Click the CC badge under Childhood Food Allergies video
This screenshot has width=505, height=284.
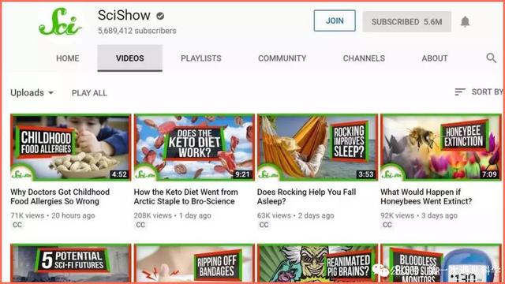tap(17, 225)
